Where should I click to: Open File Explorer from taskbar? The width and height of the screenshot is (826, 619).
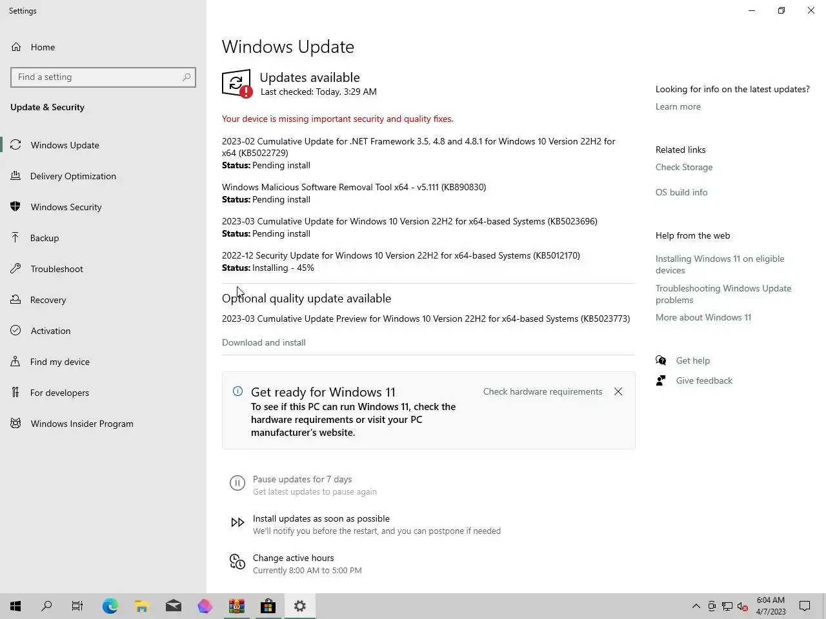[x=142, y=606]
